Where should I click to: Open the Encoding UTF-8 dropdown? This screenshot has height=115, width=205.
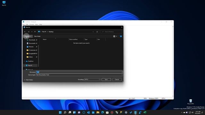99,80
